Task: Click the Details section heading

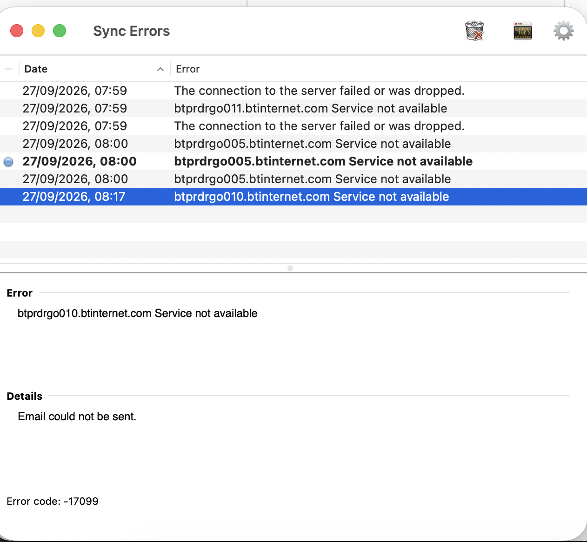Action: (x=25, y=396)
